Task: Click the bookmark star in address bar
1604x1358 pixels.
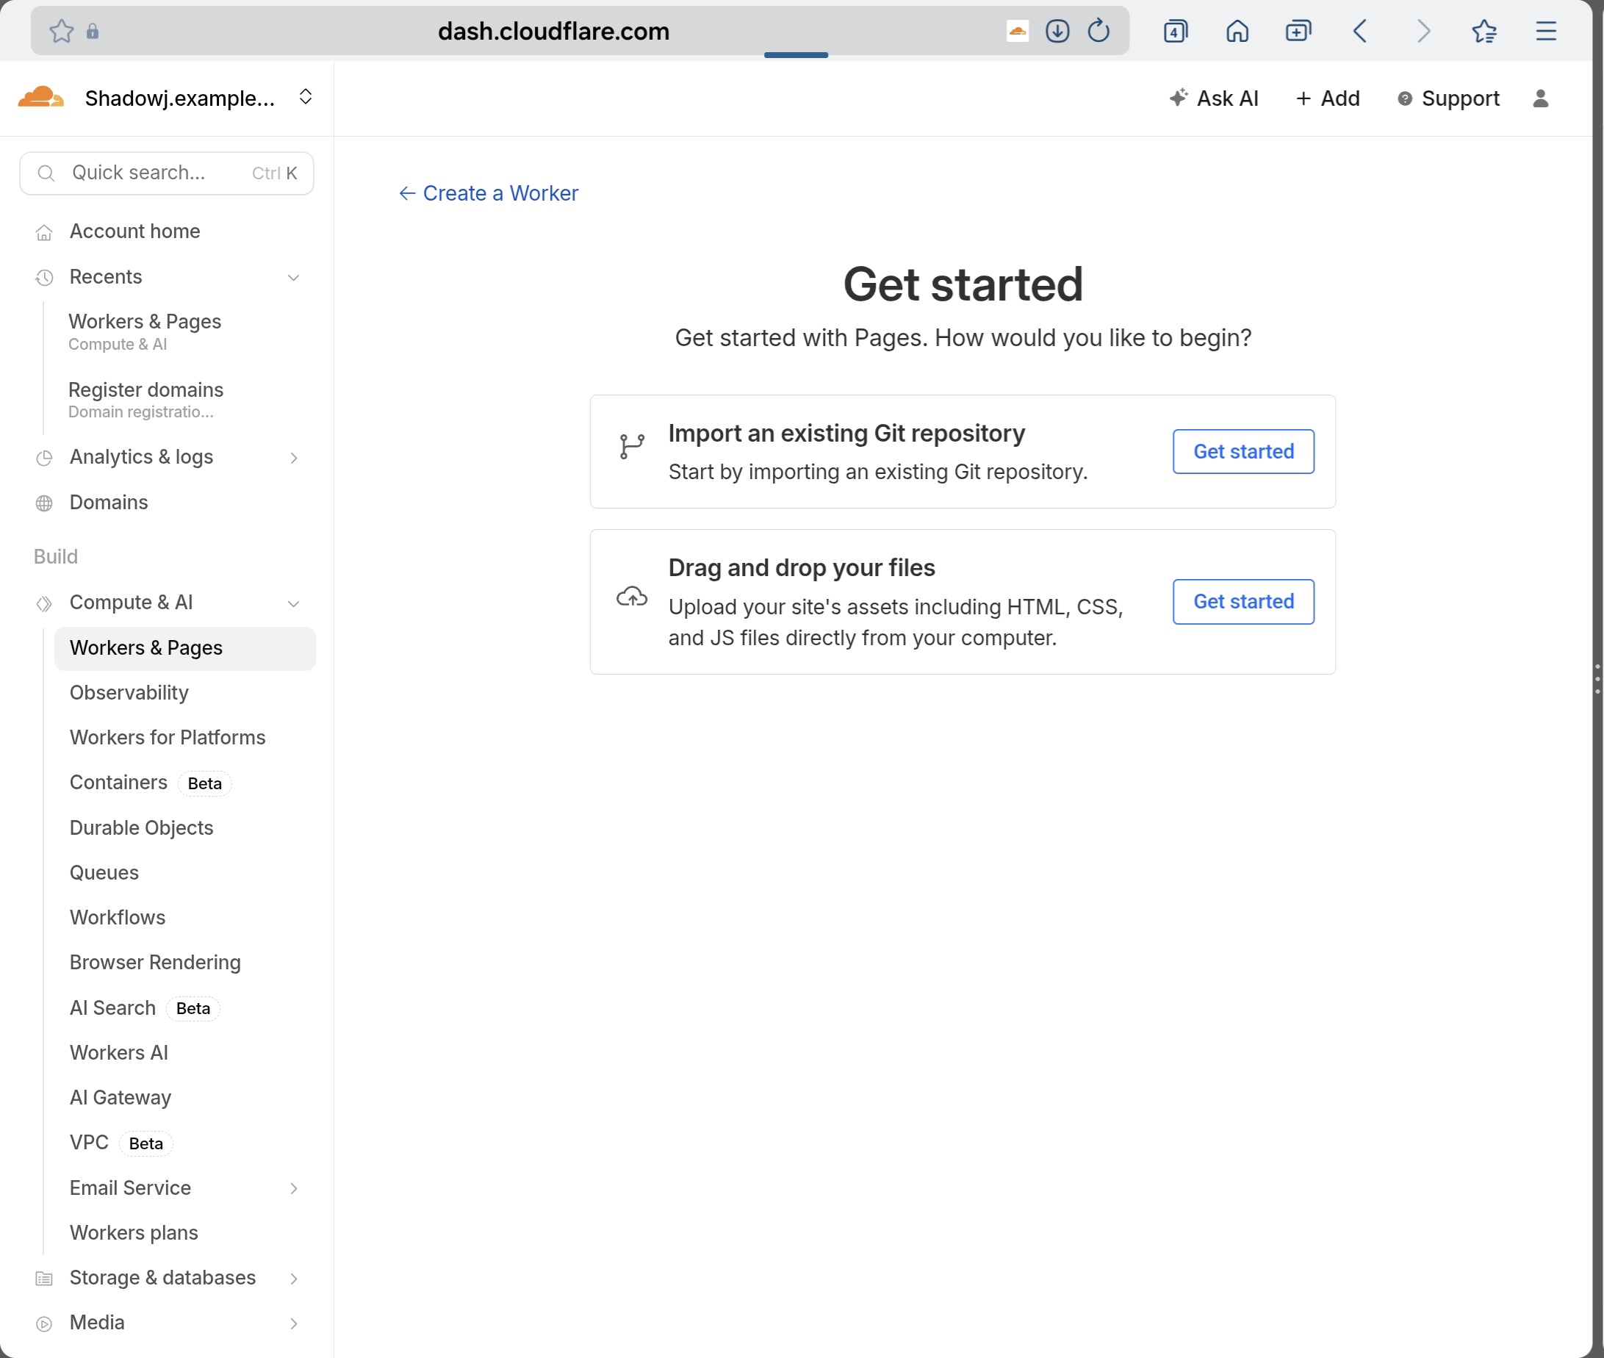Action: 61,31
